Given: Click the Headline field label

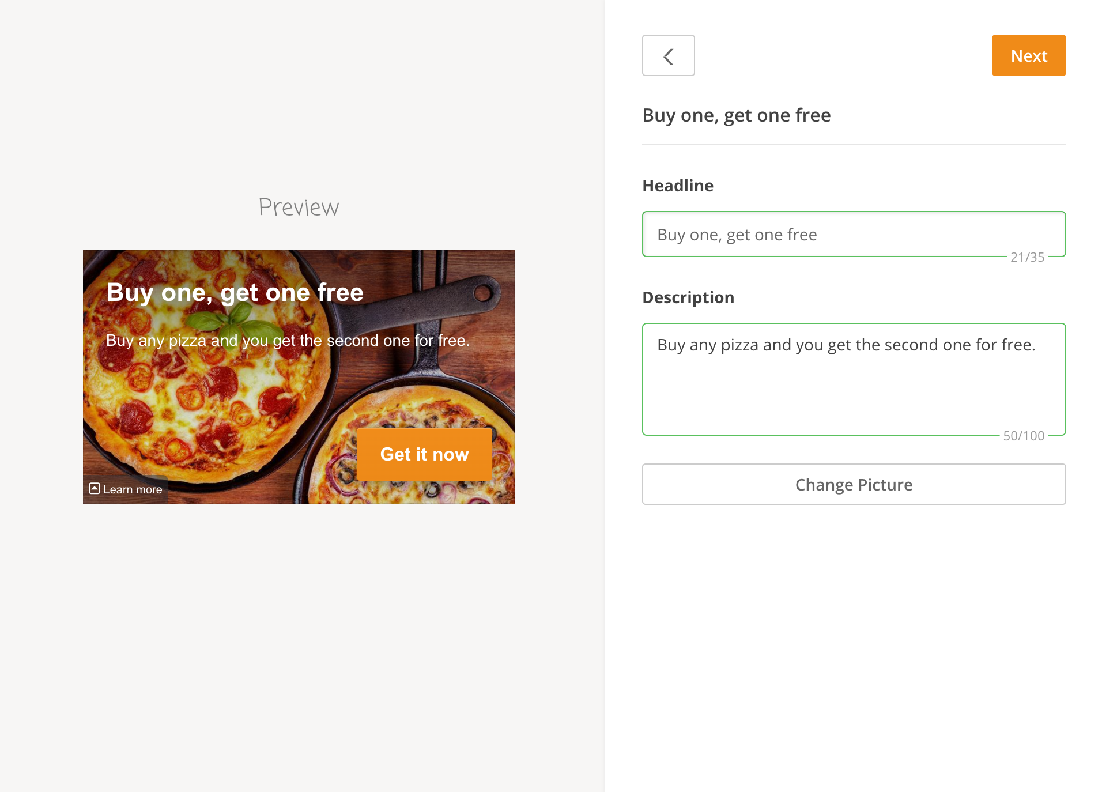Looking at the screenshot, I should [678, 186].
